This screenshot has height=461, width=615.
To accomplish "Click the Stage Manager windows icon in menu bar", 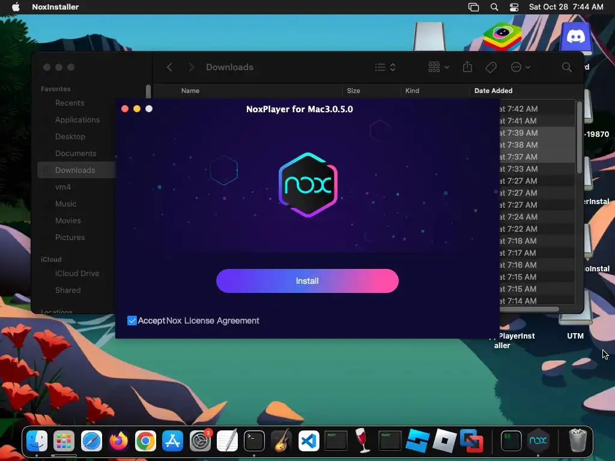I will click(473, 7).
